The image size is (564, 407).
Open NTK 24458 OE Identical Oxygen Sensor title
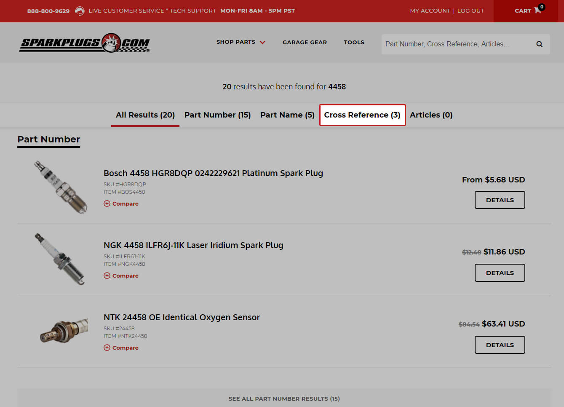click(182, 317)
